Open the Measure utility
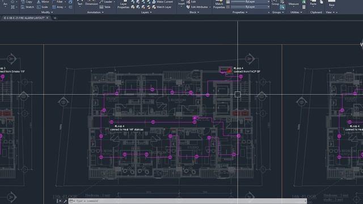Viewport: 363px width, 204px height. [x=294, y=3]
